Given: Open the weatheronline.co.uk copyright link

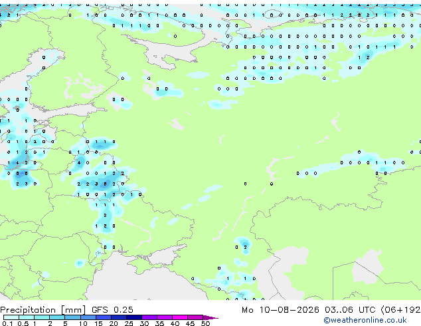Looking at the screenshot, I should (x=365, y=320).
